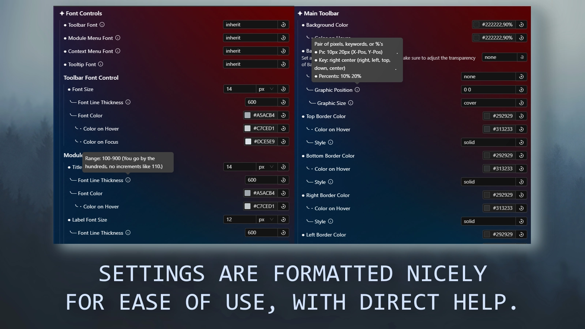Open the Context Menu Font info icon

pyautogui.click(x=118, y=51)
